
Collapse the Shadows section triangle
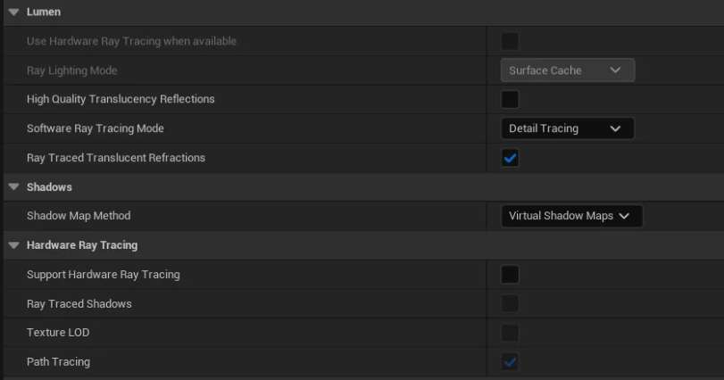[14, 186]
